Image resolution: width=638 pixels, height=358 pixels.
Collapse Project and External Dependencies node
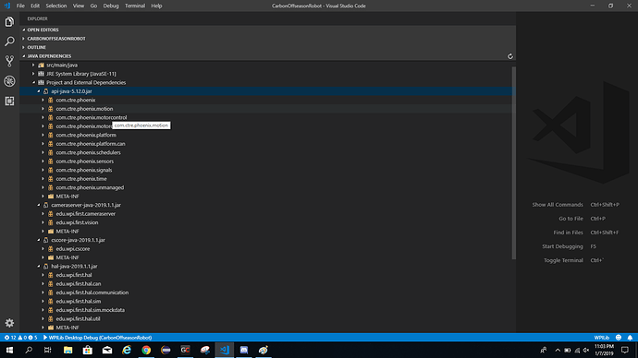(33, 82)
